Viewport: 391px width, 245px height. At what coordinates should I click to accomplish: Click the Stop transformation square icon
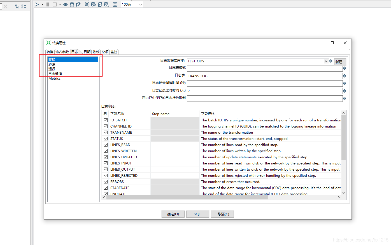[55, 4]
